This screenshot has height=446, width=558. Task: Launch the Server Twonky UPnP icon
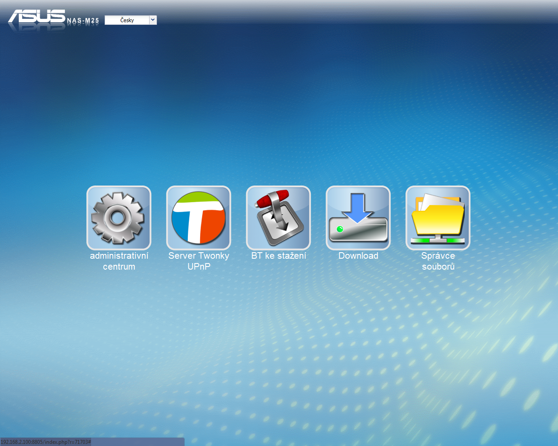click(x=199, y=218)
